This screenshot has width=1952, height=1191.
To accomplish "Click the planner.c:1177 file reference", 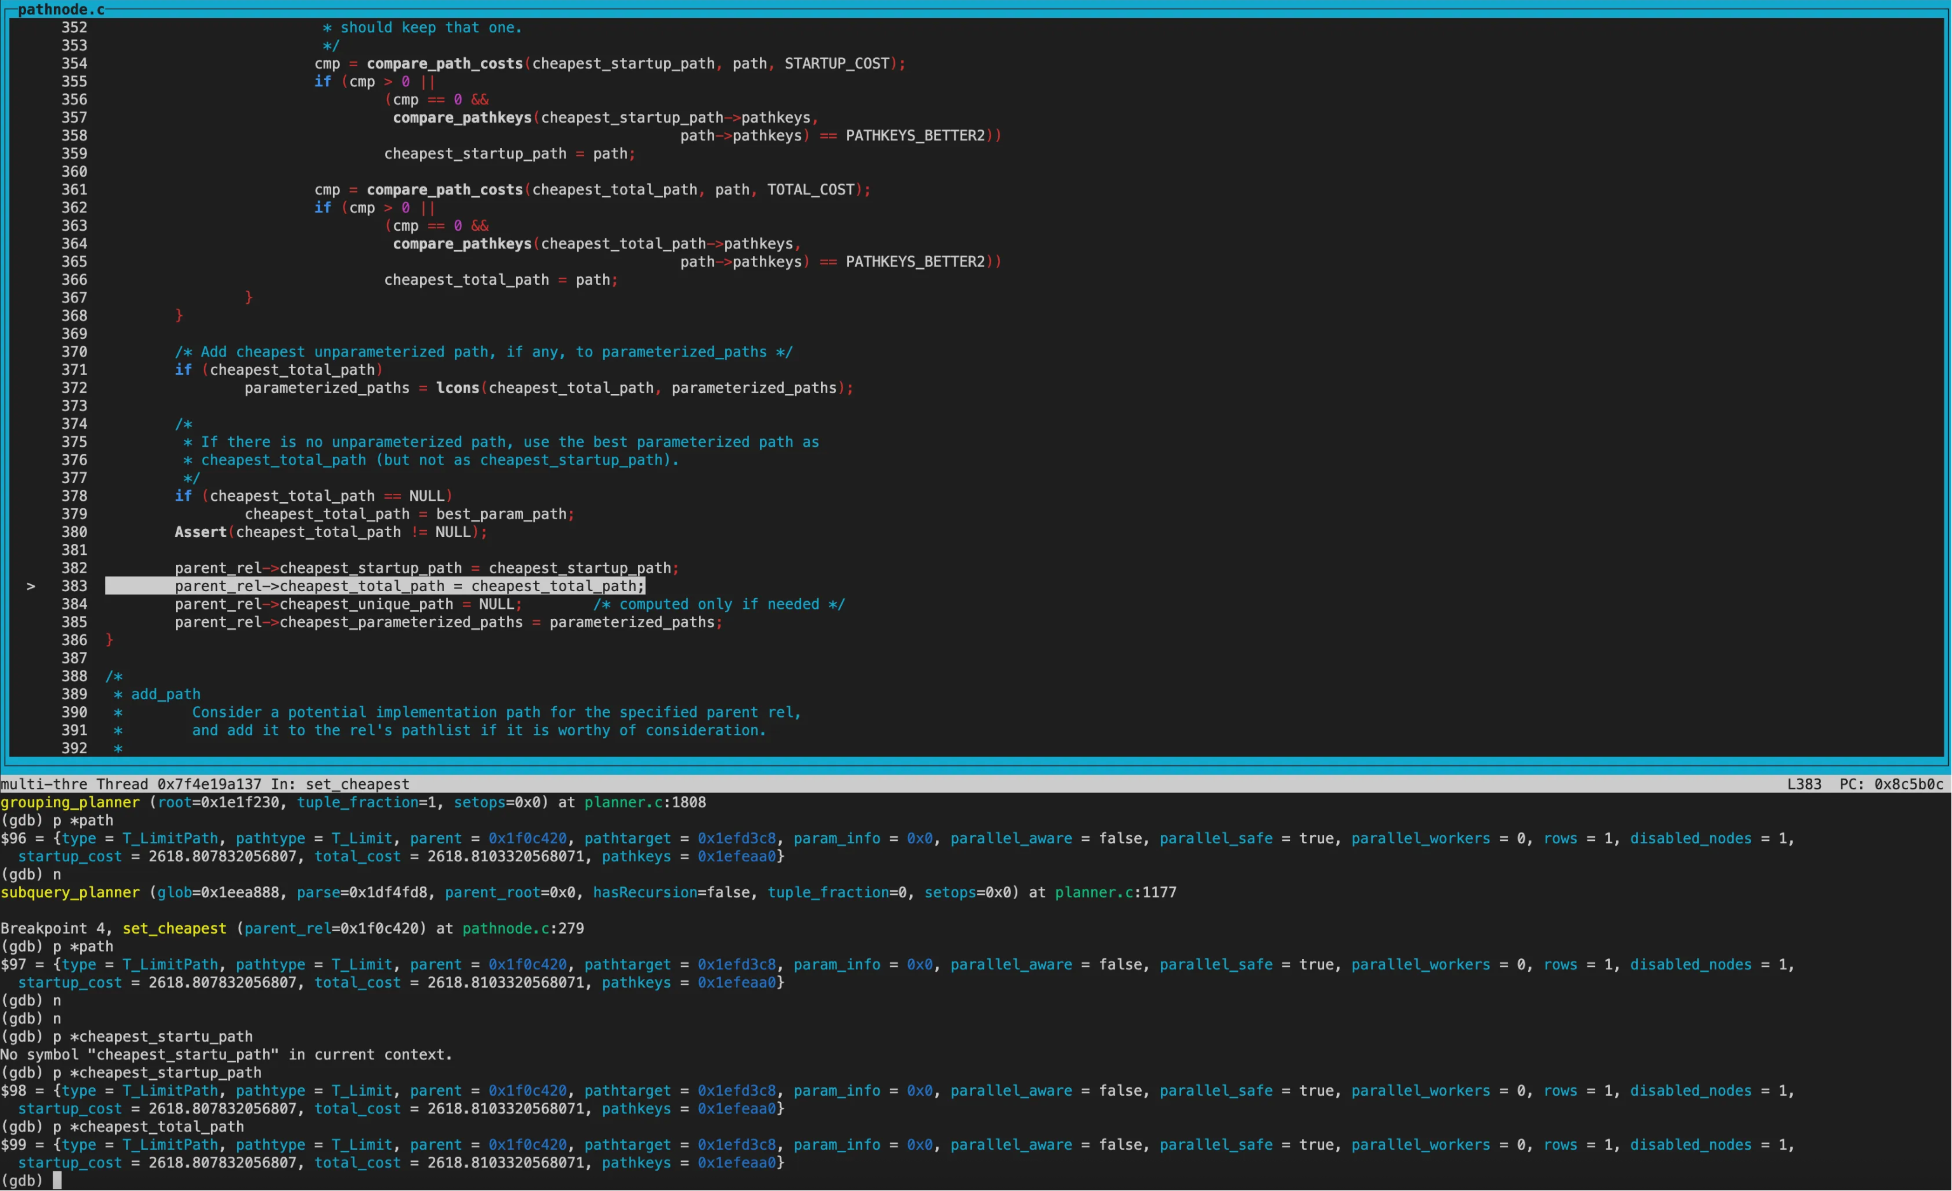I will 1115,893.
